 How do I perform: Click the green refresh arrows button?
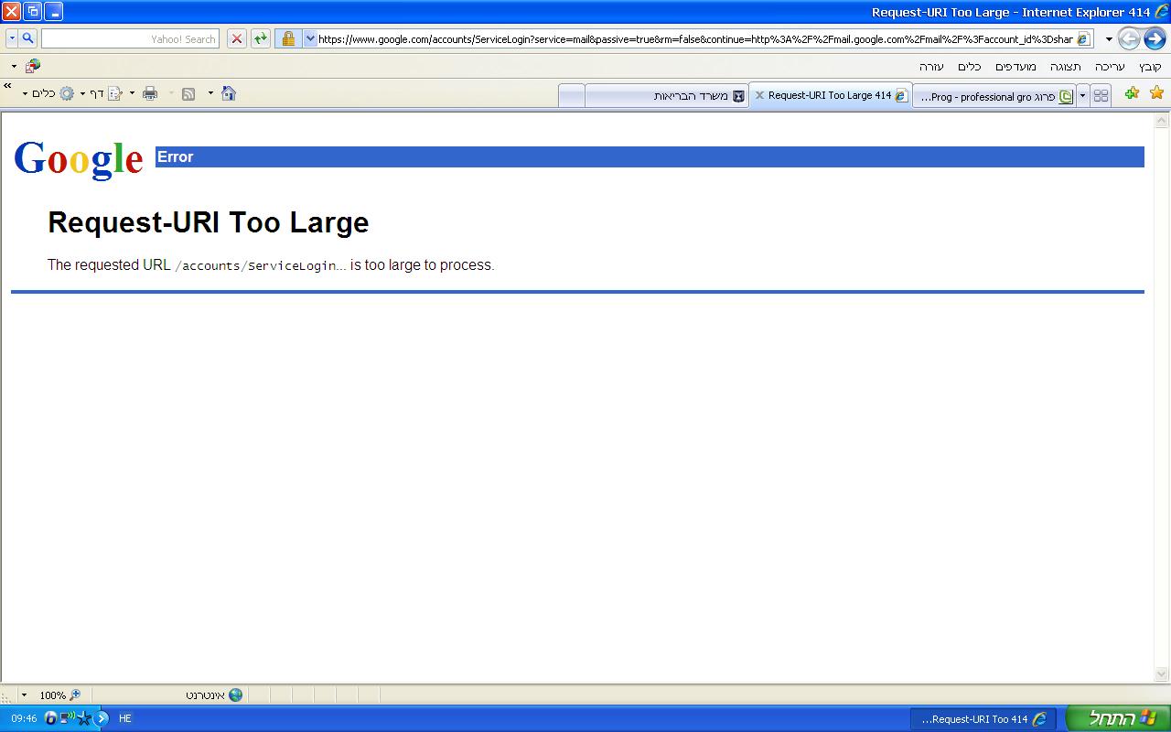(x=261, y=38)
